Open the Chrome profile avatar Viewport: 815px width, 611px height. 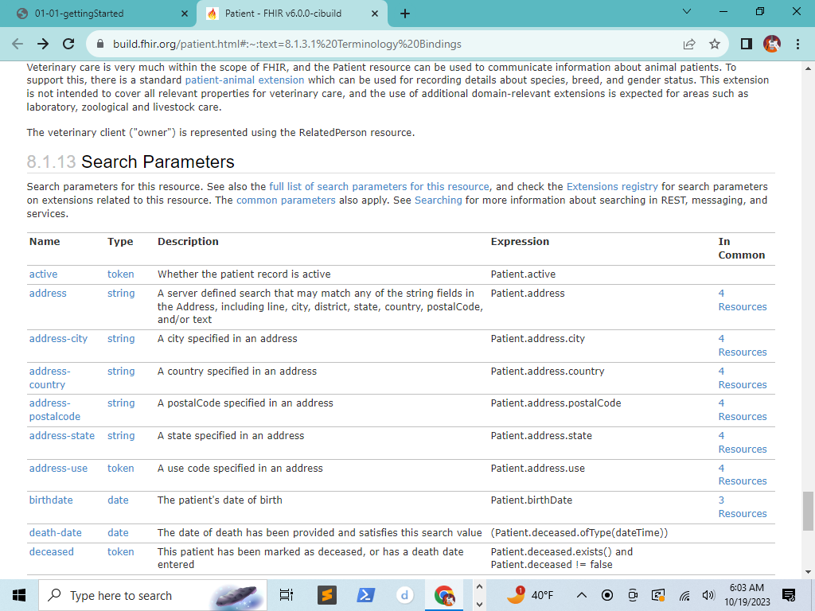tap(772, 45)
